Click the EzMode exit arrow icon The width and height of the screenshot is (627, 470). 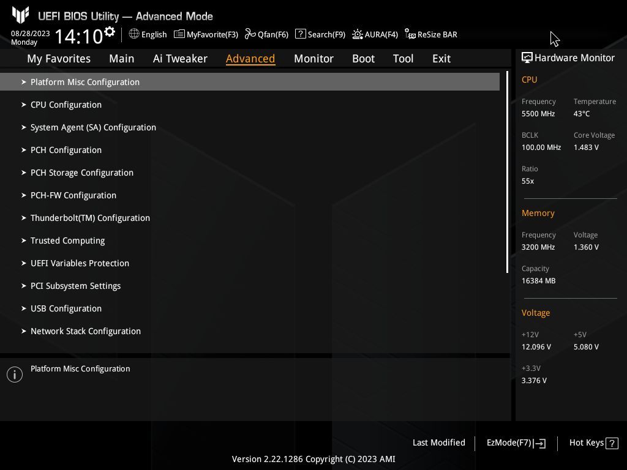click(x=539, y=443)
